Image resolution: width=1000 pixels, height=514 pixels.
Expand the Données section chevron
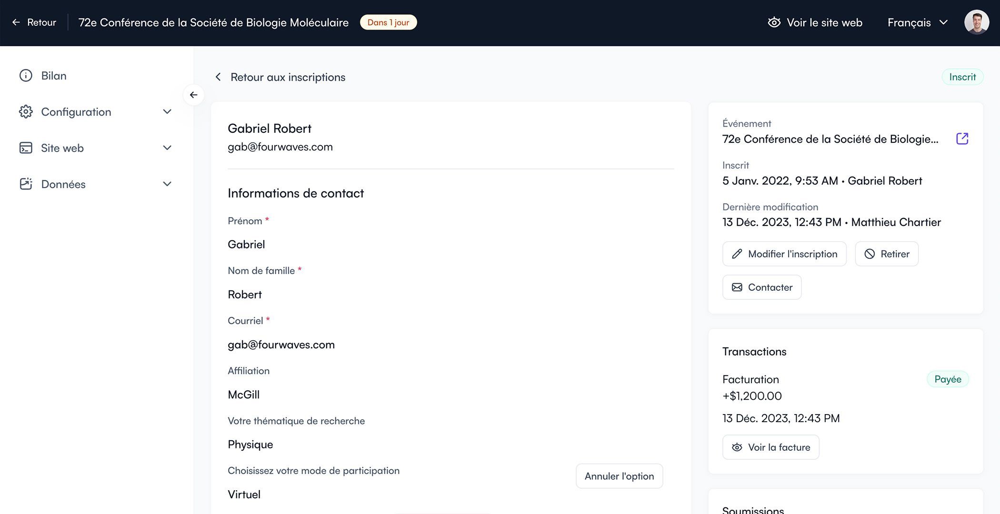[167, 184]
